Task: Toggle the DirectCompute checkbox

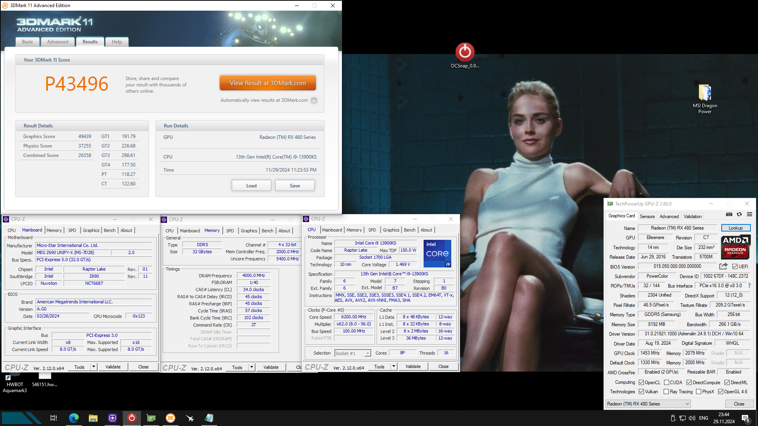Action: point(689,383)
